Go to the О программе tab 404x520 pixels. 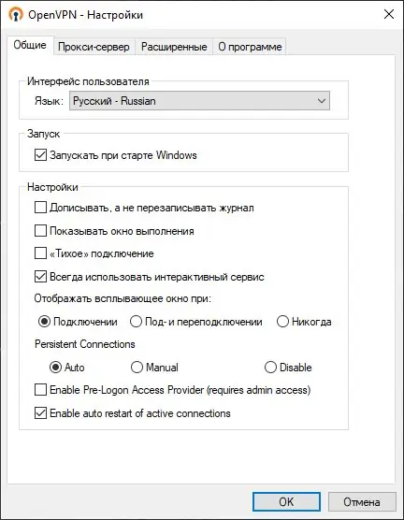pyautogui.click(x=250, y=47)
